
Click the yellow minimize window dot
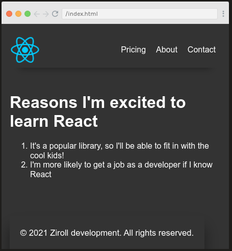pos(18,14)
